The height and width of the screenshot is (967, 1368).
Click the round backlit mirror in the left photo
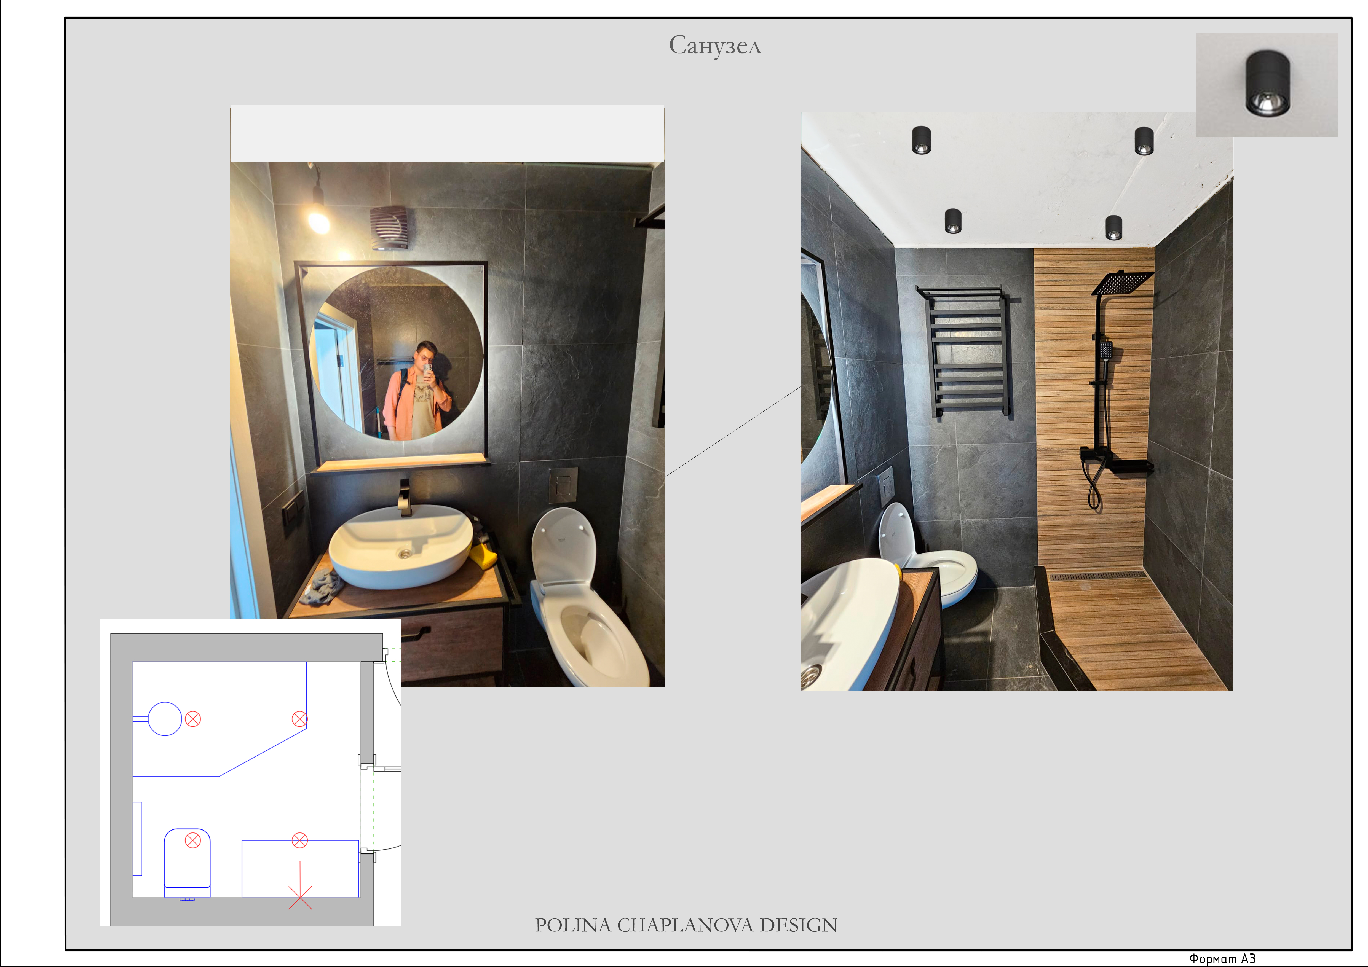[x=396, y=354]
